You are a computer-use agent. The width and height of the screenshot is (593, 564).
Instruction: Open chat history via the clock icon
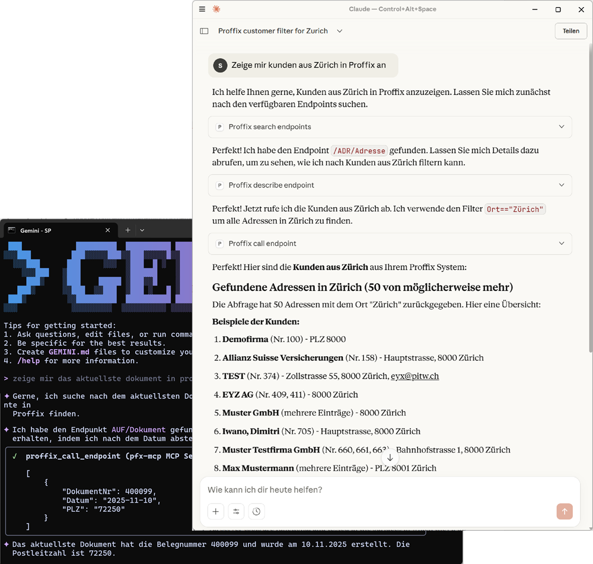pyautogui.click(x=256, y=511)
